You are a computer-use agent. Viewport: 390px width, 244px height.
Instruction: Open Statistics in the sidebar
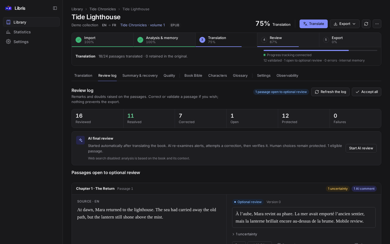pyautogui.click(x=31, y=32)
